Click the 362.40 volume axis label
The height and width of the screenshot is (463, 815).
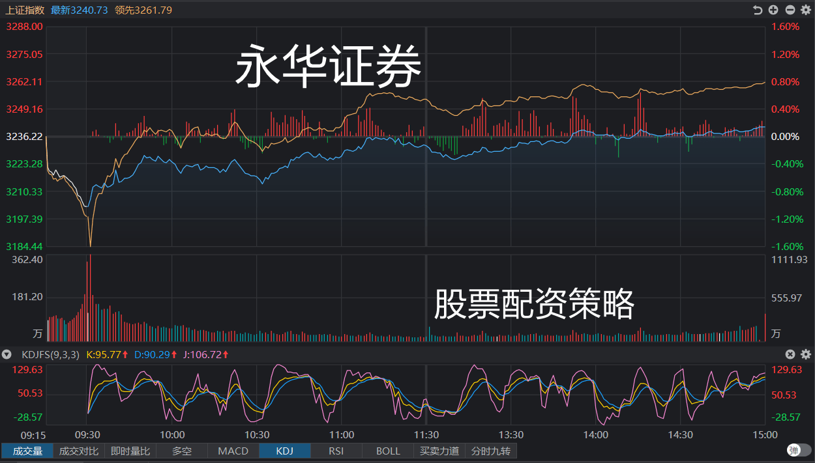pyautogui.click(x=27, y=259)
